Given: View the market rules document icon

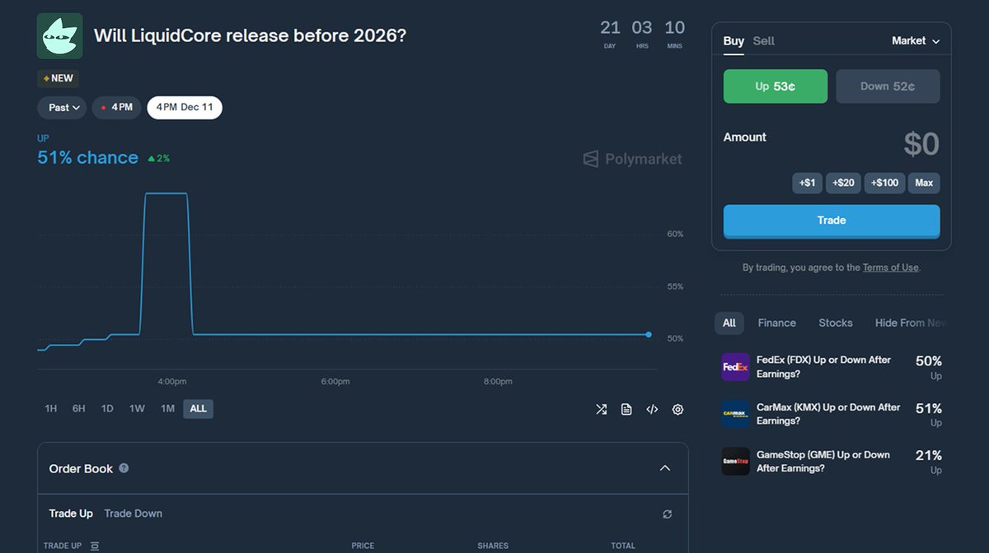Looking at the screenshot, I should click(x=626, y=409).
